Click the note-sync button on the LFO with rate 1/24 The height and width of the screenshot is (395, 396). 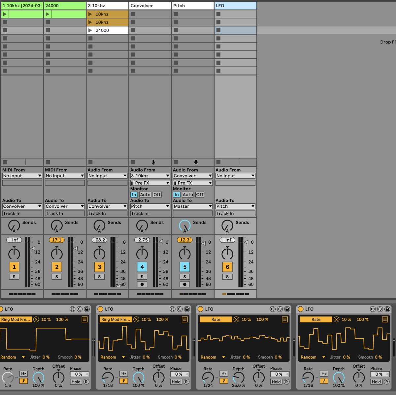(x=224, y=381)
